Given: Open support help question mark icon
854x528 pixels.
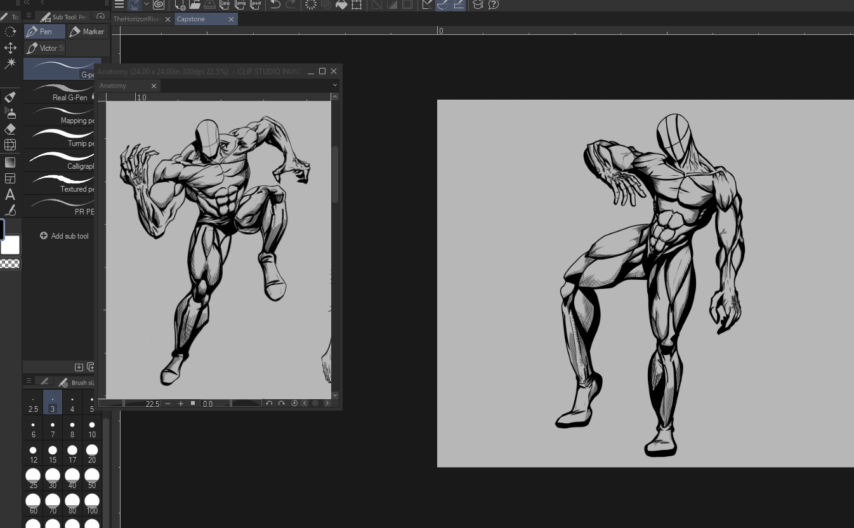Looking at the screenshot, I should point(494,4).
